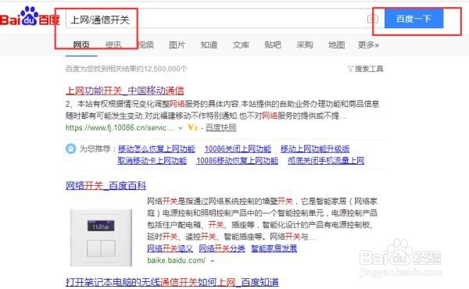Switch to the 资讯 tab
The width and height of the screenshot is (469, 289).
[x=113, y=45]
